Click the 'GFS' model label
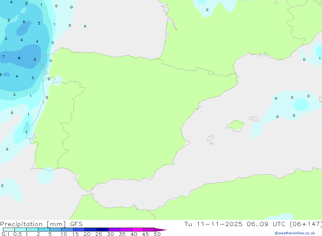Viewport: 322px width, 236px height. [x=76, y=224]
